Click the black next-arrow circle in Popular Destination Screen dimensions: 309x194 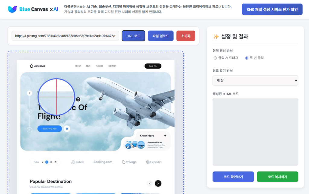(158, 183)
